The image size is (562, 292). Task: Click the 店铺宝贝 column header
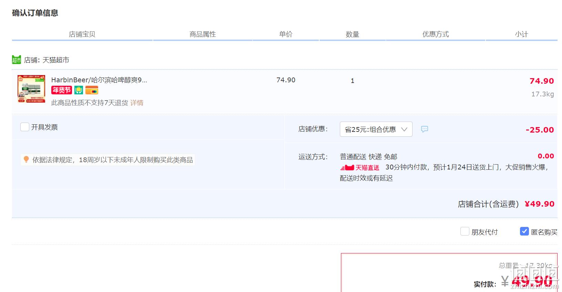[82, 34]
